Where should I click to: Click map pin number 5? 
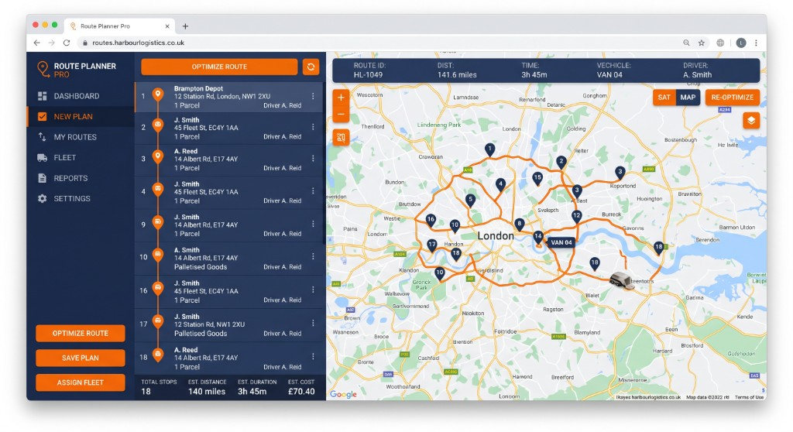(x=470, y=201)
